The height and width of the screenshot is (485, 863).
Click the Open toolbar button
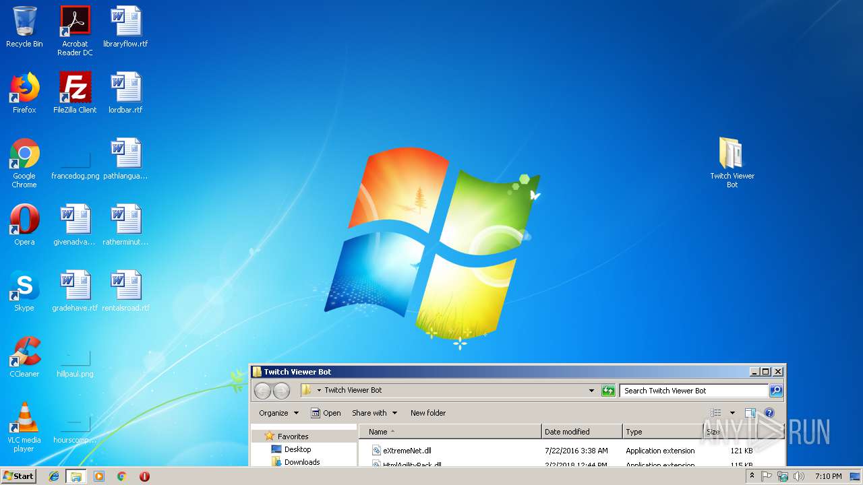pyautogui.click(x=326, y=413)
